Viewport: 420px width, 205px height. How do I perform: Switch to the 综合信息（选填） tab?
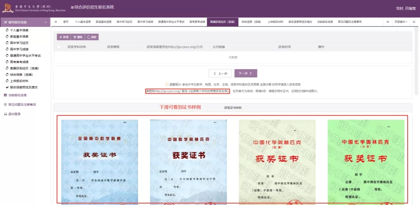coord(251,22)
